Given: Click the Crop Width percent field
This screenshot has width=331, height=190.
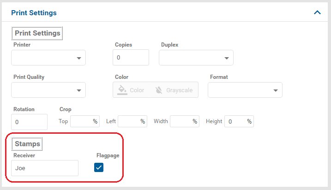Looking at the screenshot, I should [181, 121].
